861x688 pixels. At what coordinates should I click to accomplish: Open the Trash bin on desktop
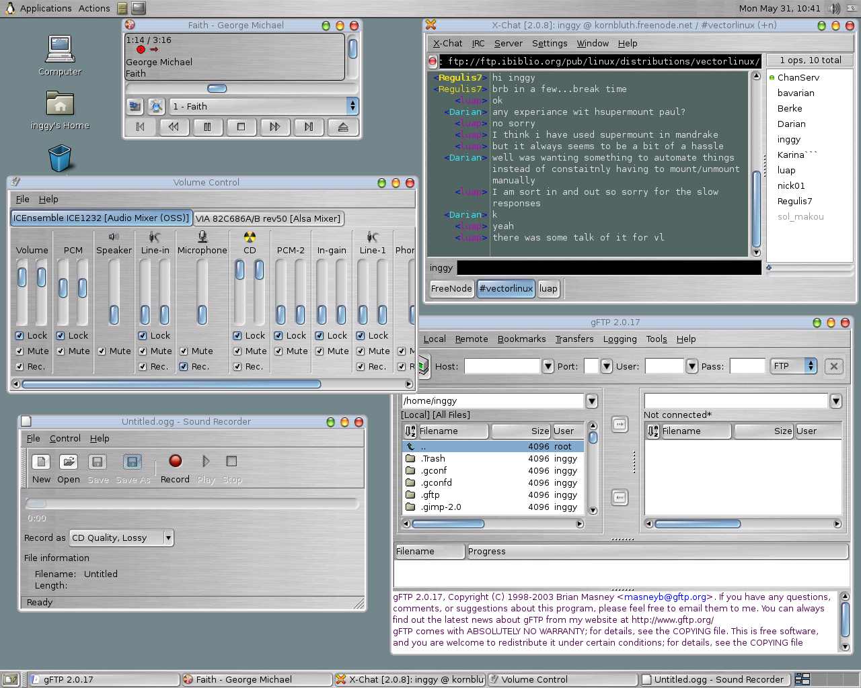[x=60, y=159]
